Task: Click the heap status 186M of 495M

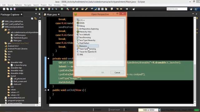Action: (148, 110)
